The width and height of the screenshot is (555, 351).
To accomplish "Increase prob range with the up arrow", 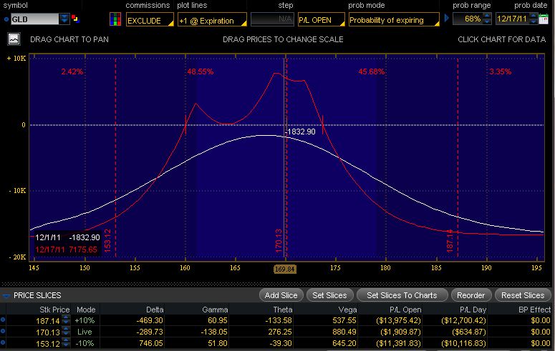I will (487, 16).
